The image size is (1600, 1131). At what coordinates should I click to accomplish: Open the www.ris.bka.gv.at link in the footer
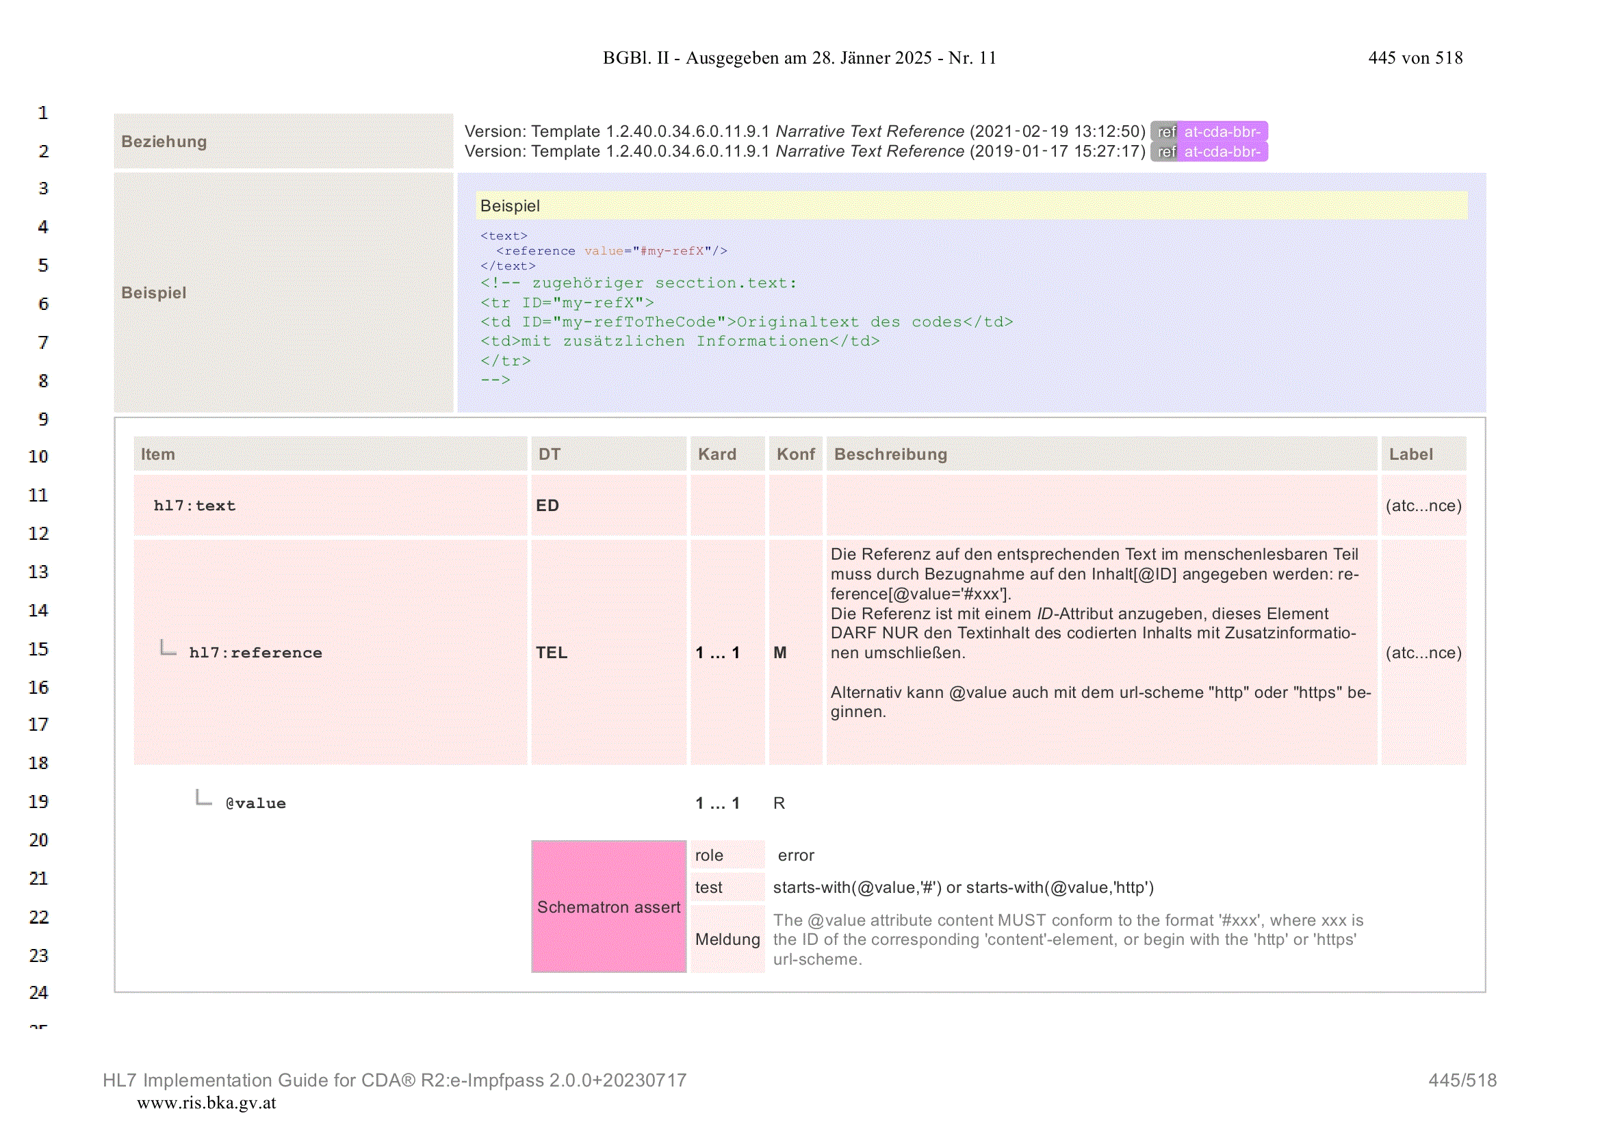pos(206,1102)
